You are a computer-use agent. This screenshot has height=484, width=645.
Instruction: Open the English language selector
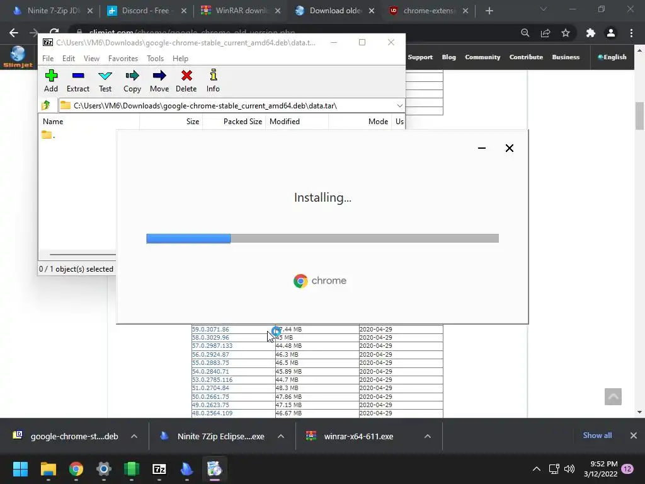612,57
